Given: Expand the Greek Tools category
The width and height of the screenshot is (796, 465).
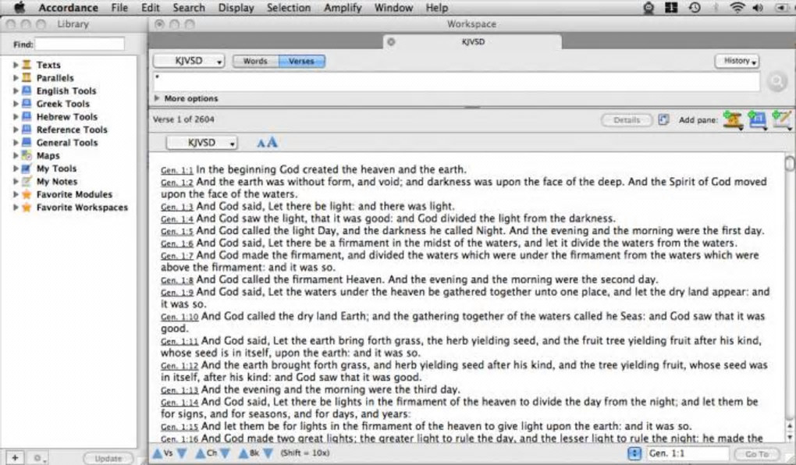Looking at the screenshot, I should [x=16, y=104].
